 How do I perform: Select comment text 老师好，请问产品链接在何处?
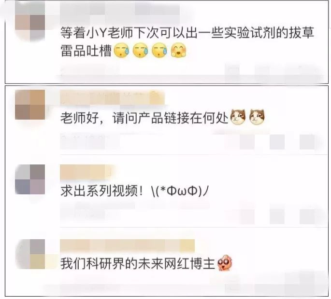144,118
